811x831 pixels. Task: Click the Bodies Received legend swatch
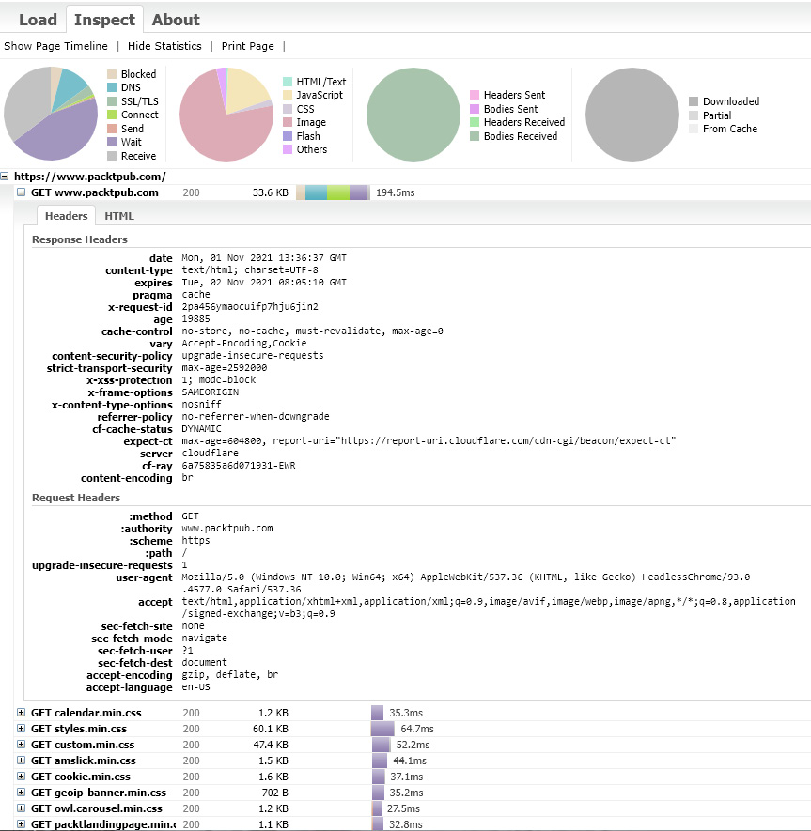coord(475,136)
